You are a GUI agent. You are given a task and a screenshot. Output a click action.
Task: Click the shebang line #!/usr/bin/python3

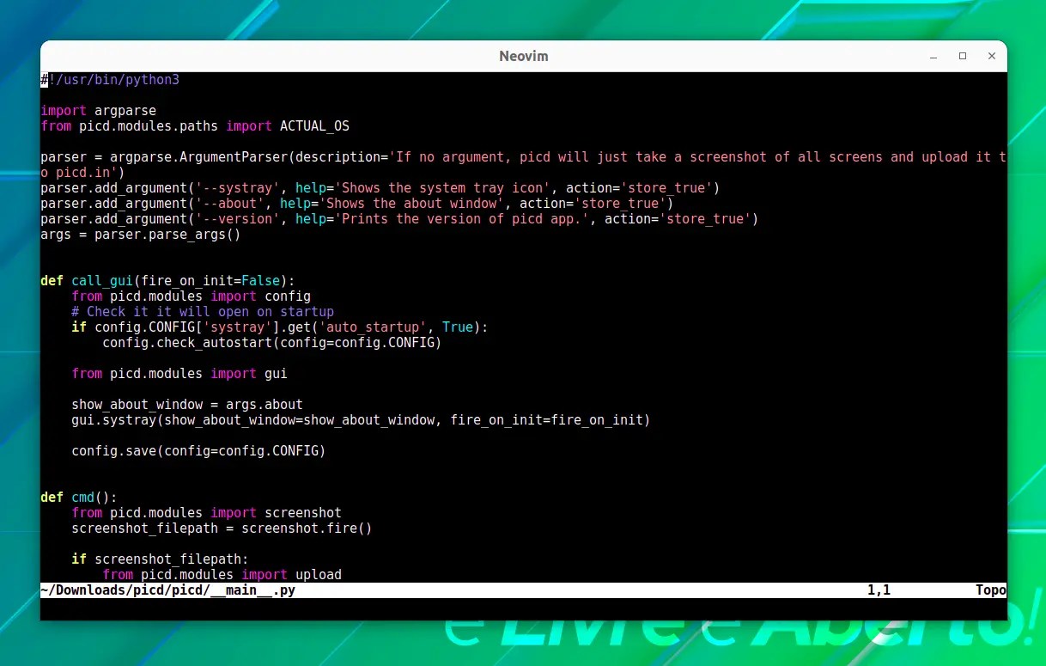coord(110,79)
